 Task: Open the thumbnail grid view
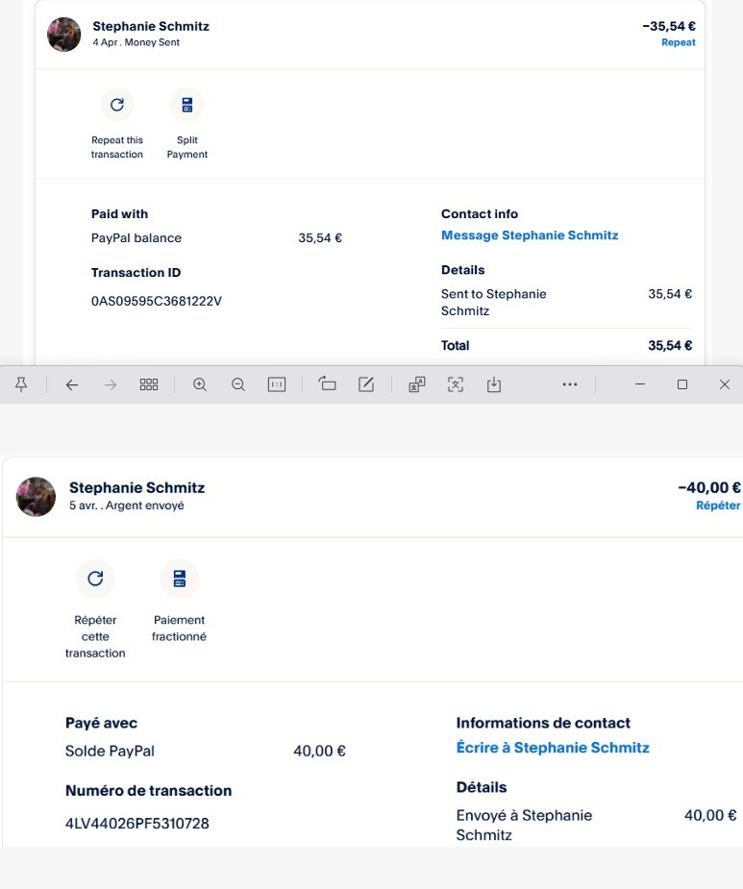149,384
